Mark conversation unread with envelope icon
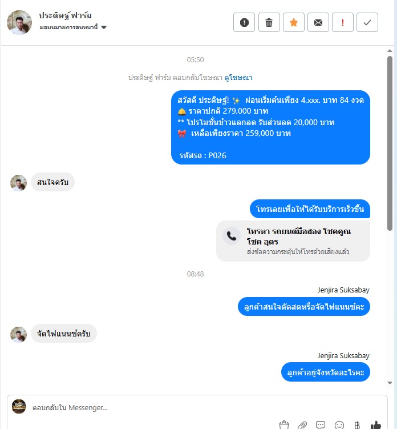The height and width of the screenshot is (429, 397). 318,22
